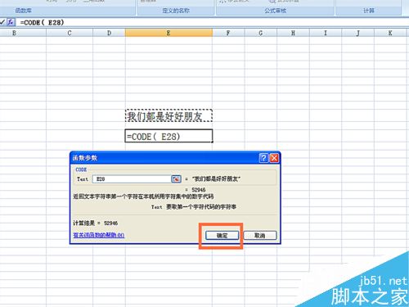Select column I header
This screenshot has width=409, height=307.
coord(326,33)
